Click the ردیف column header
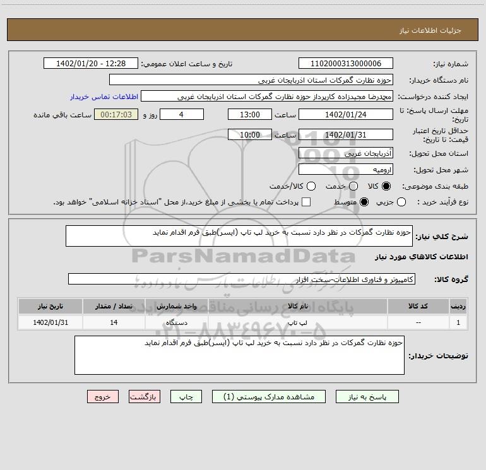486x470 pixels. coord(458,306)
